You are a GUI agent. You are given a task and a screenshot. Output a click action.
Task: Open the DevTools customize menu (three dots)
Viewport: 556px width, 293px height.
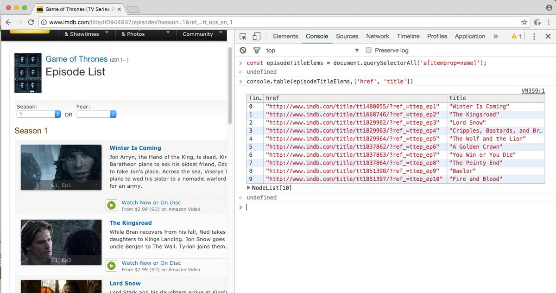pyautogui.click(x=534, y=36)
